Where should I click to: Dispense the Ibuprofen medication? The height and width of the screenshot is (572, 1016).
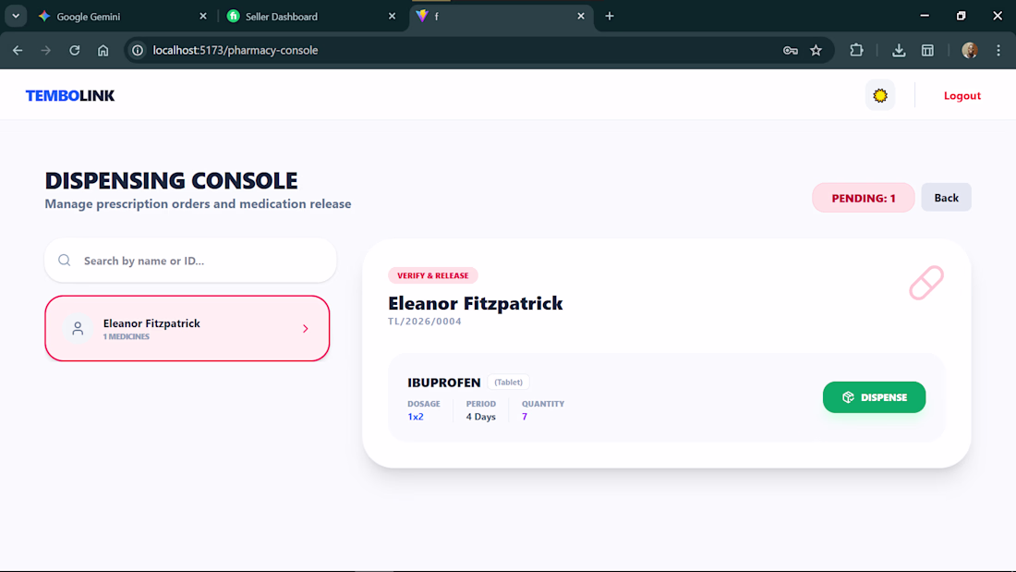pos(874,397)
